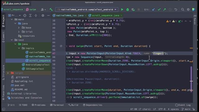199x112 pixels.
Task: Click the Stop square icon
Action: pos(139,10)
